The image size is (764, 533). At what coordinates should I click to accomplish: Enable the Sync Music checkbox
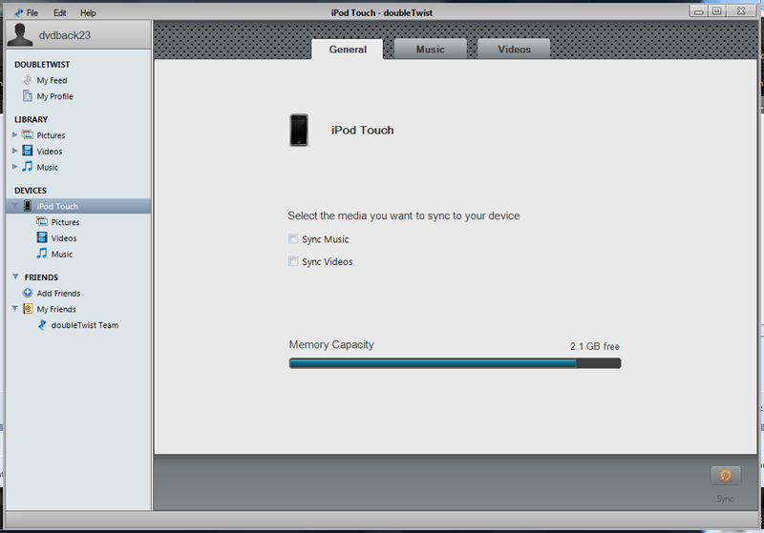click(x=293, y=238)
